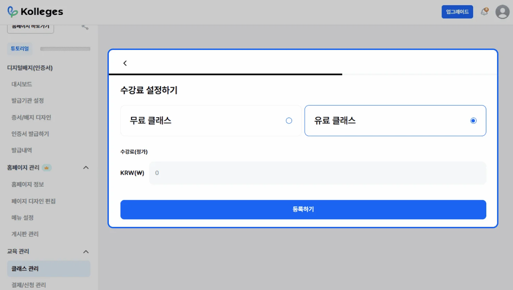Click the 업그레이드 button
Viewport: 513px width, 290px height.
pos(457,12)
